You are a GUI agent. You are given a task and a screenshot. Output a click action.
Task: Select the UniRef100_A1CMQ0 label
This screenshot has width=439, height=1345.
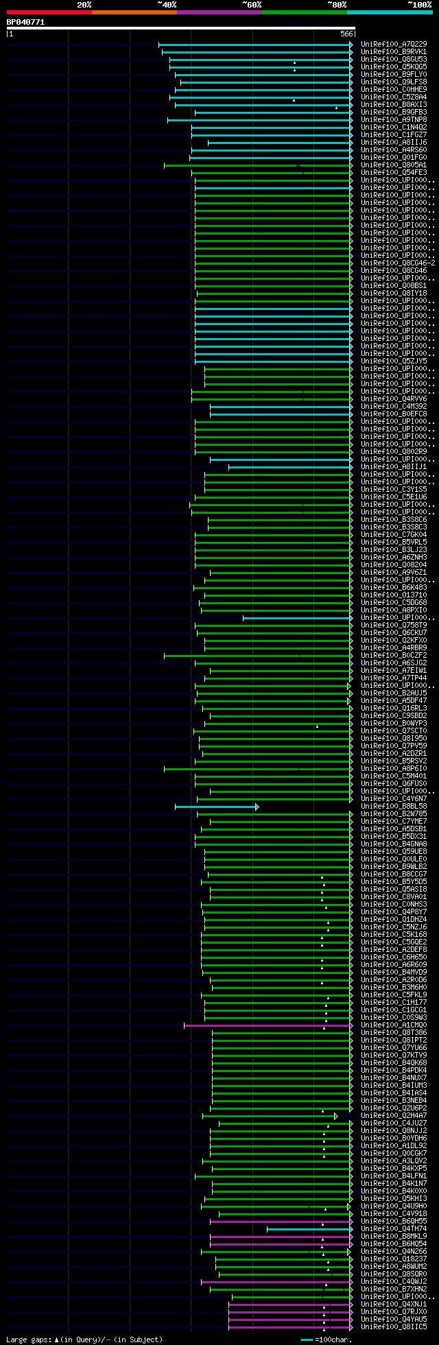point(394,1025)
